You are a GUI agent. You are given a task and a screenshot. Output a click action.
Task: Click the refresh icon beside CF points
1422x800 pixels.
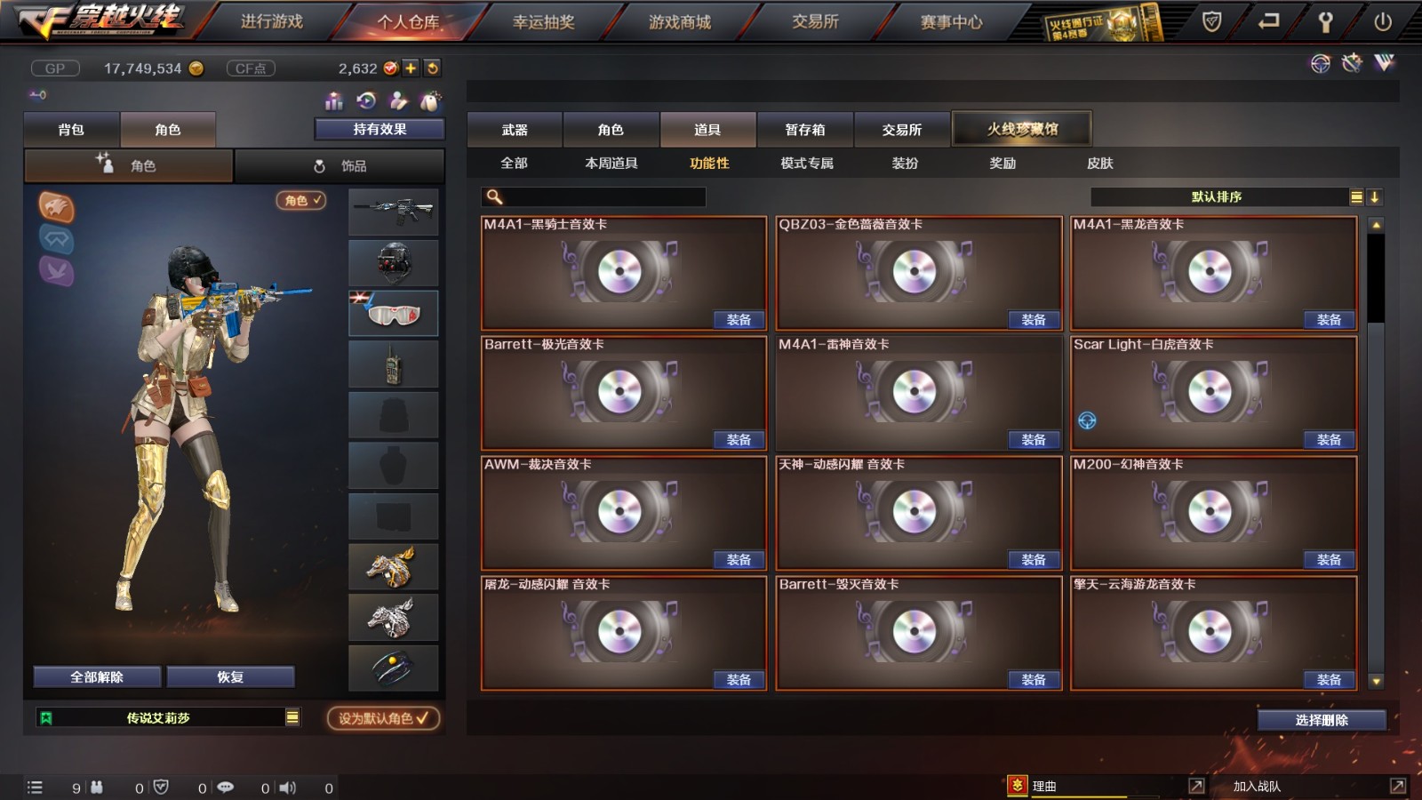tap(432, 68)
